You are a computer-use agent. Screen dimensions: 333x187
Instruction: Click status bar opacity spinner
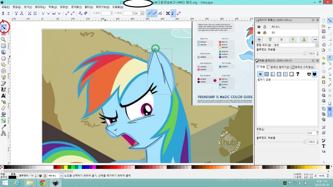[x=36, y=176]
